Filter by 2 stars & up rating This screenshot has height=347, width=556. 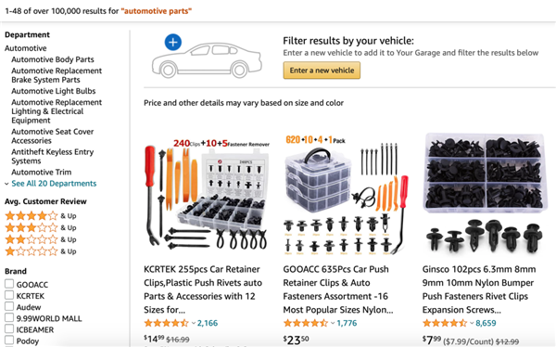tap(41, 239)
